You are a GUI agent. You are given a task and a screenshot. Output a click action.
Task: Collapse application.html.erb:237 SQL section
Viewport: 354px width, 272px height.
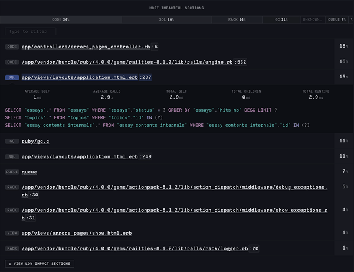(x=87, y=77)
